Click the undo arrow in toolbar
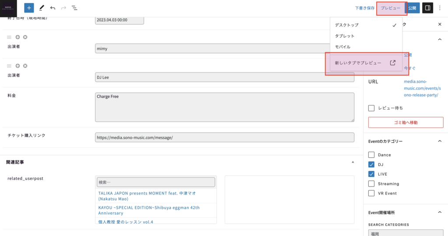 [53, 8]
